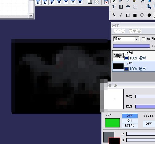Click the L panel toolbar icon
Viewport: 155px width, 144px height.
[45, 2]
